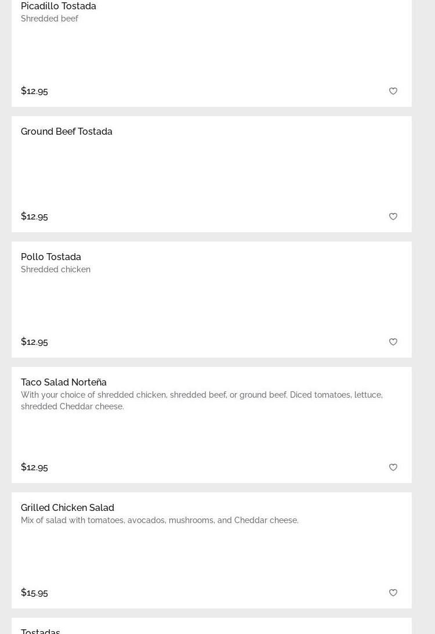Tap the heart icon for Taco Salad Norteña
Viewport: 435px width, 634px height.
tap(393, 467)
